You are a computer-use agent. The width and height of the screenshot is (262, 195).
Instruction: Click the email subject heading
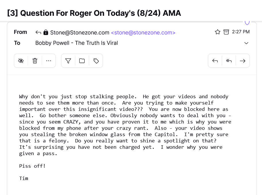94,13
